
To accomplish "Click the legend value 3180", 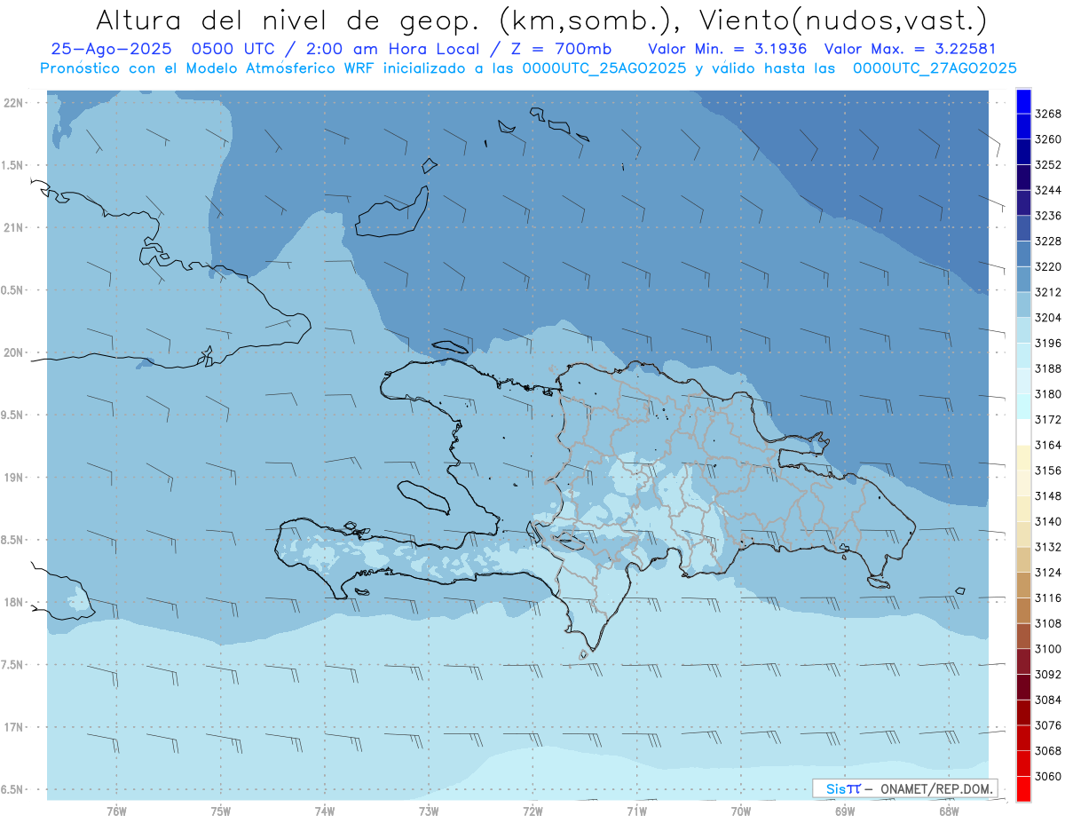I will tap(1048, 394).
